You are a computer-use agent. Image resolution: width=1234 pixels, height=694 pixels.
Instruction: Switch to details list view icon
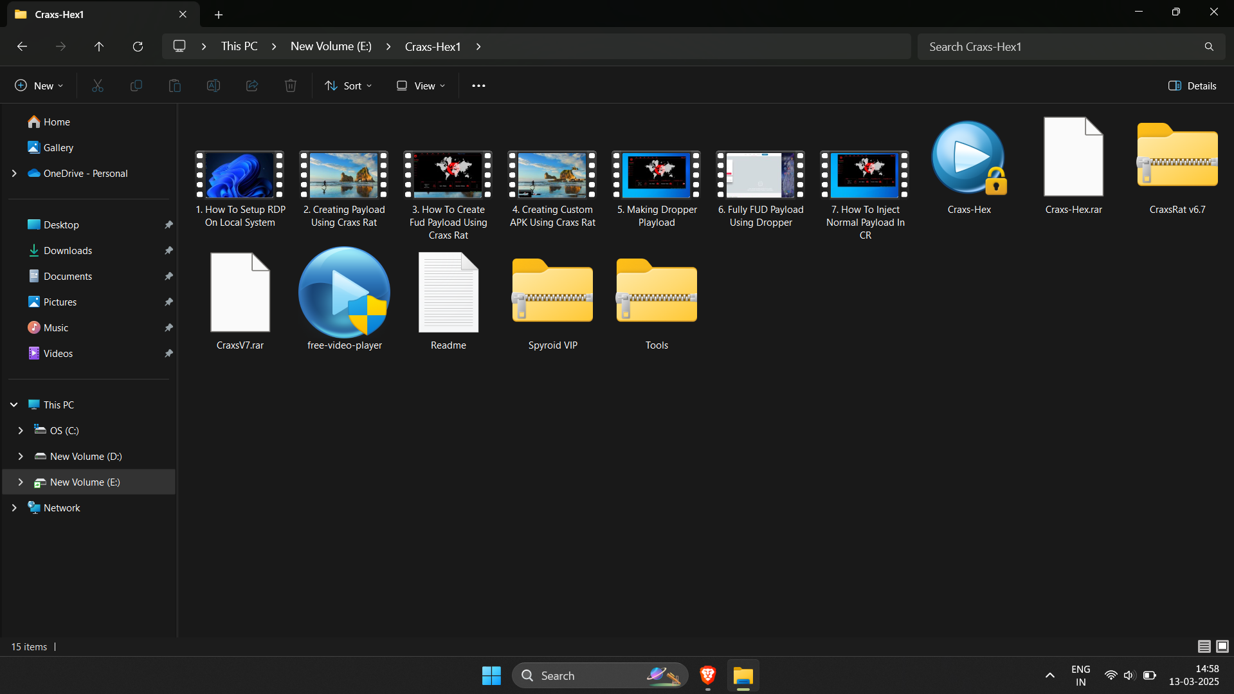pyautogui.click(x=1204, y=646)
